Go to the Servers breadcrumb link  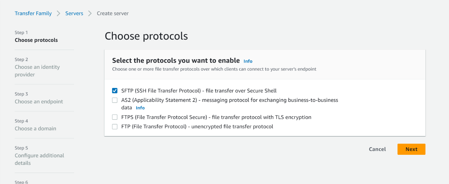(x=74, y=13)
